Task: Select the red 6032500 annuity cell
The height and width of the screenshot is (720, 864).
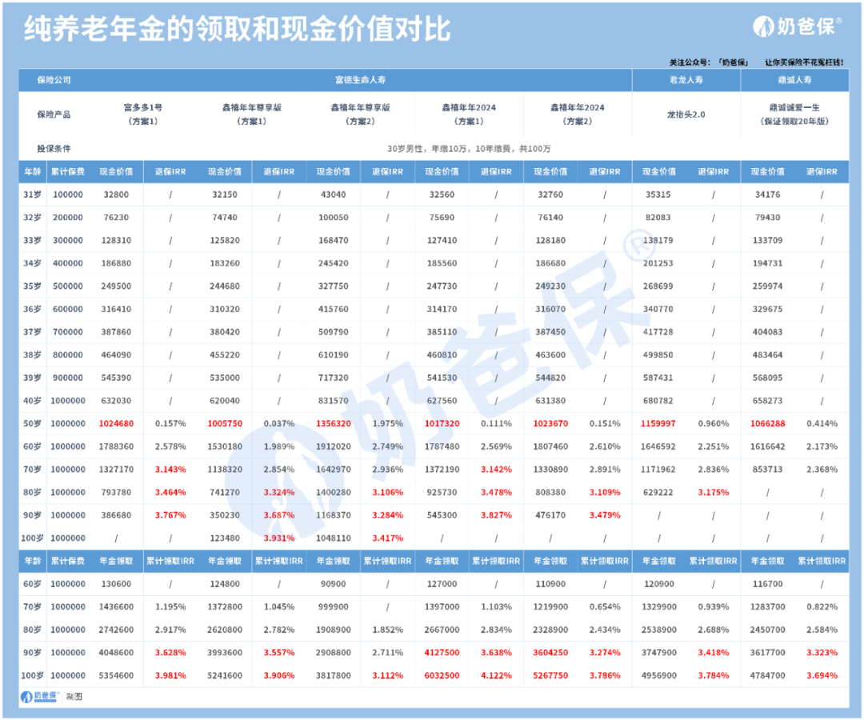Action: tap(441, 675)
